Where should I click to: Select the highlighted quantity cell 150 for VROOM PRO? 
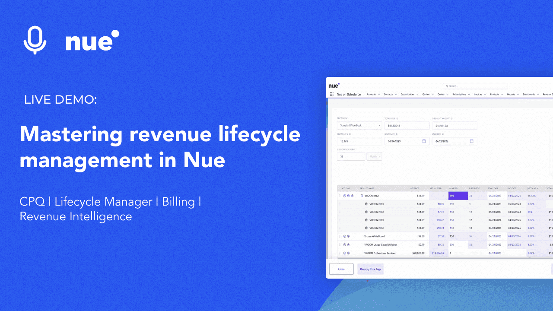(x=458, y=196)
